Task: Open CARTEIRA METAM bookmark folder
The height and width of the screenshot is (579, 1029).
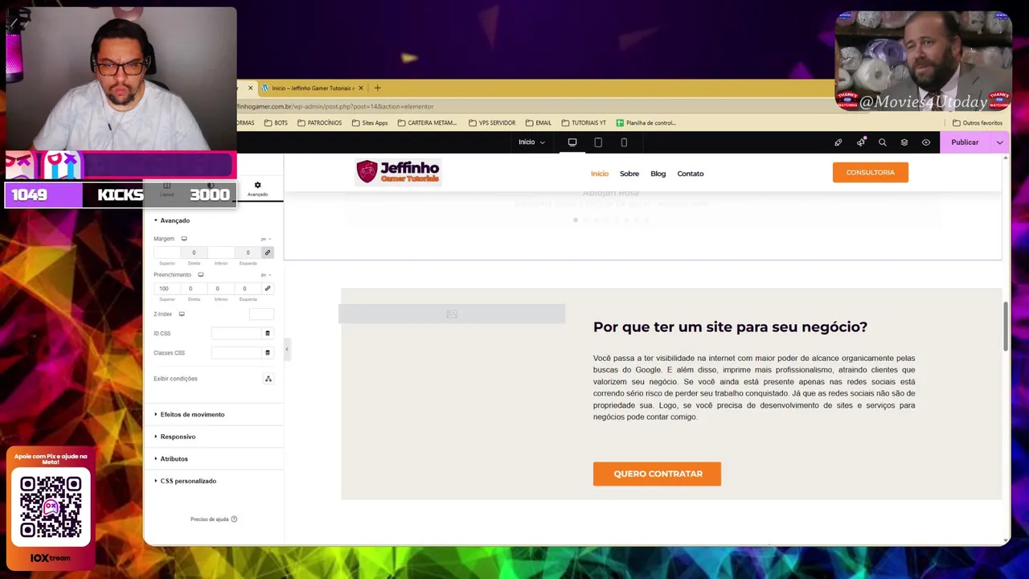Action: 427,123
